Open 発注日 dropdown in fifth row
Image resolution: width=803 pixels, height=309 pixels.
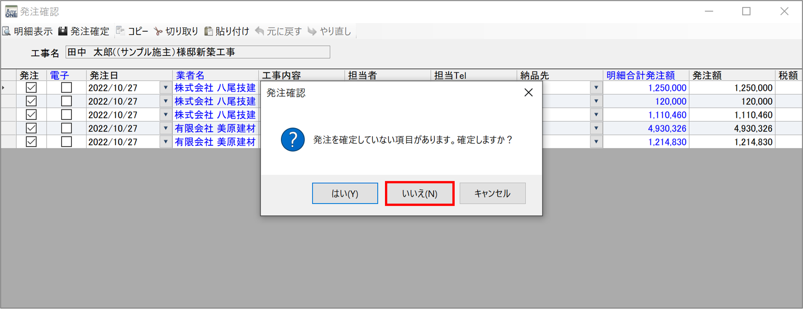166,142
